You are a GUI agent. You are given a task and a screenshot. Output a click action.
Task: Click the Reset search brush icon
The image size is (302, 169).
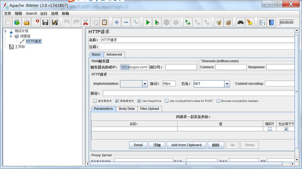(x=250, y=22)
